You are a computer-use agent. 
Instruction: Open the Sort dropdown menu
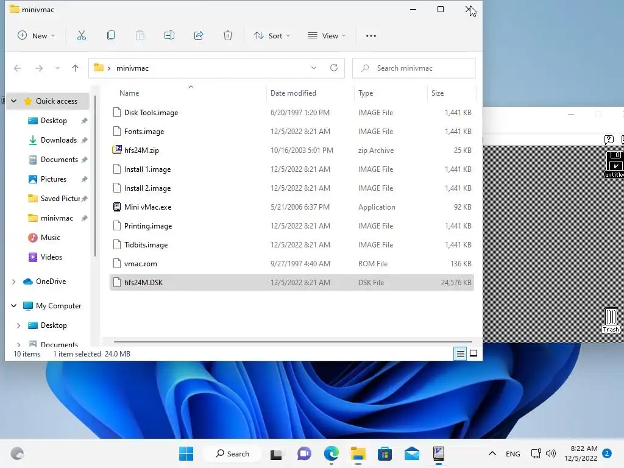(x=272, y=36)
